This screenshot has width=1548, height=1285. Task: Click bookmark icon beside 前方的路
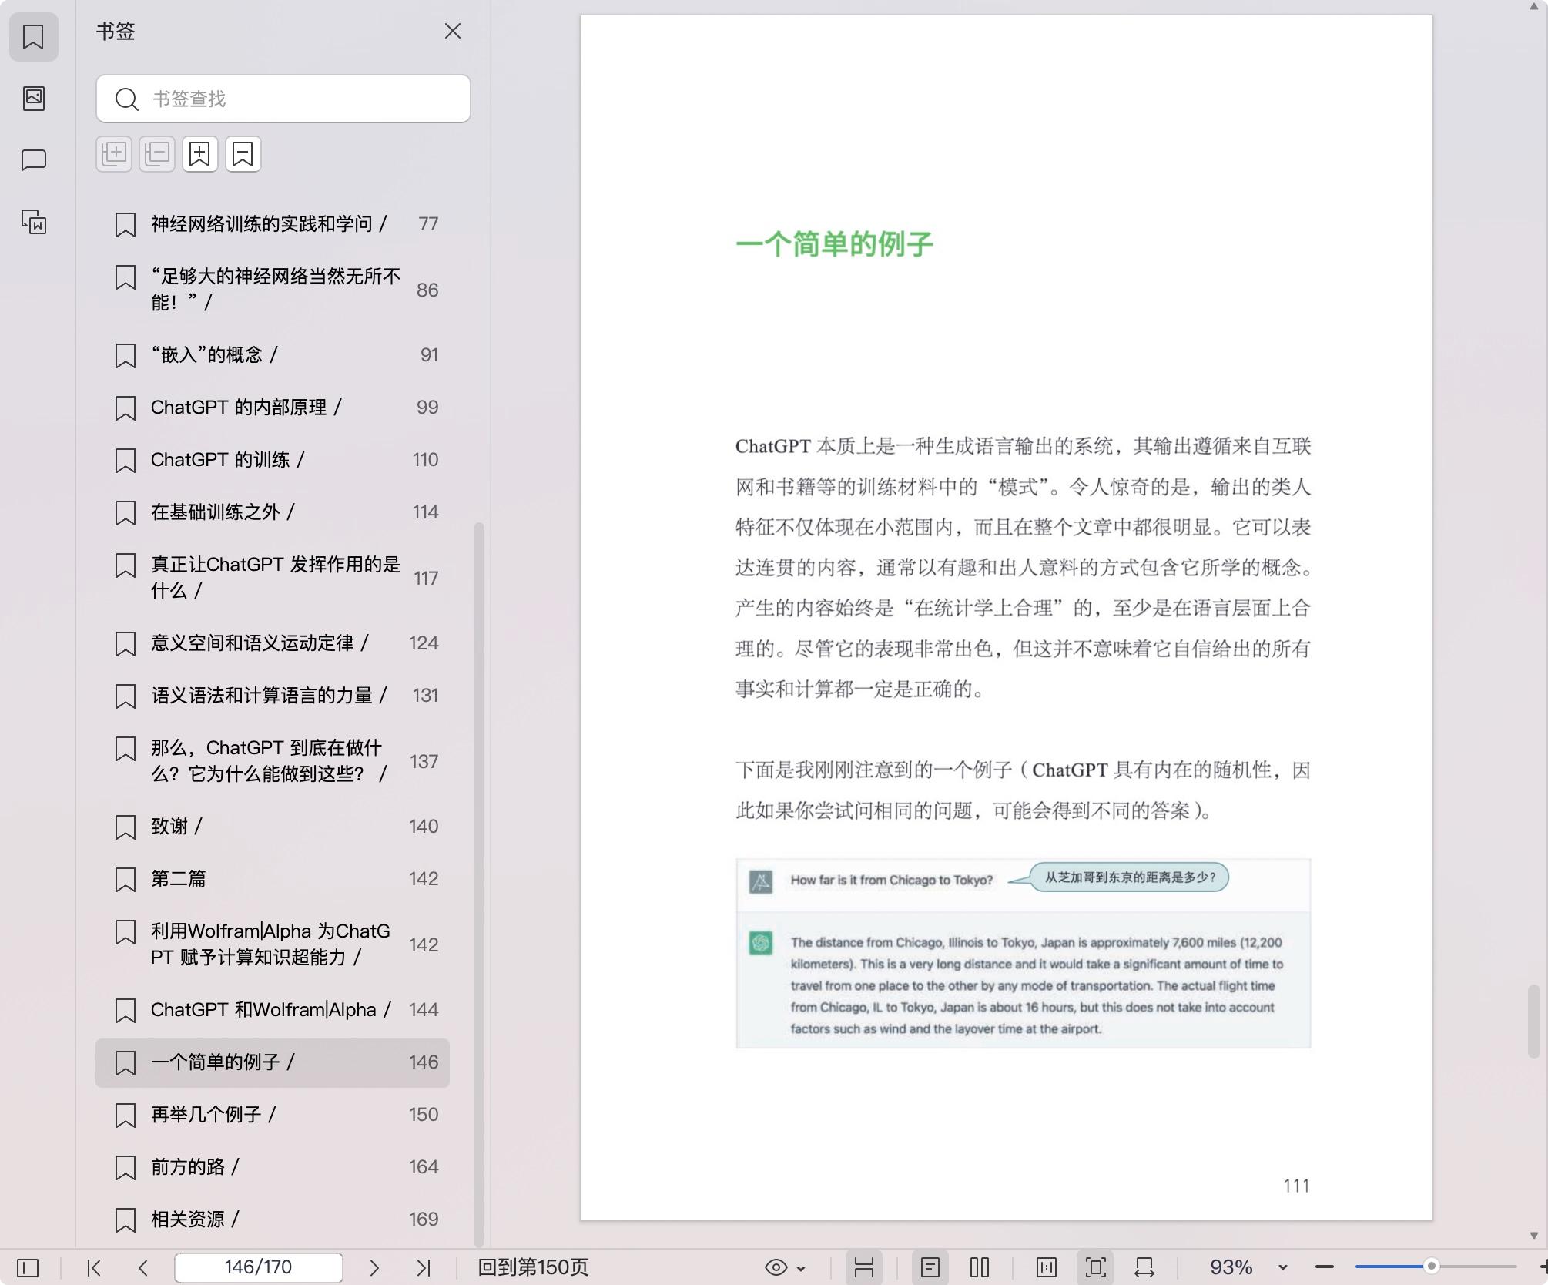pyautogui.click(x=125, y=1168)
